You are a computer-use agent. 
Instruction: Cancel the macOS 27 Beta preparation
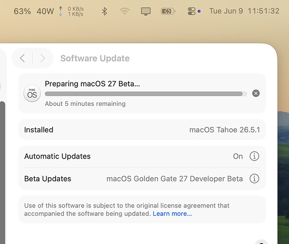(x=256, y=93)
